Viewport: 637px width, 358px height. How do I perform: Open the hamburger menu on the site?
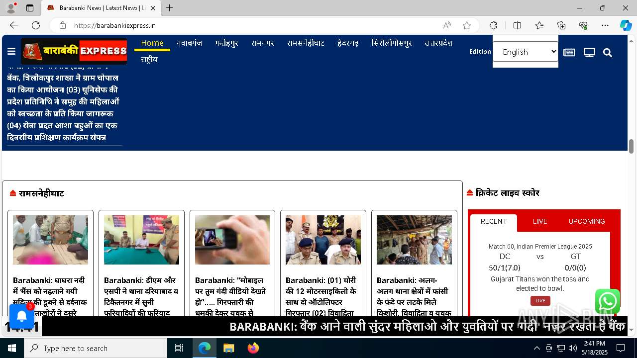[x=11, y=51]
